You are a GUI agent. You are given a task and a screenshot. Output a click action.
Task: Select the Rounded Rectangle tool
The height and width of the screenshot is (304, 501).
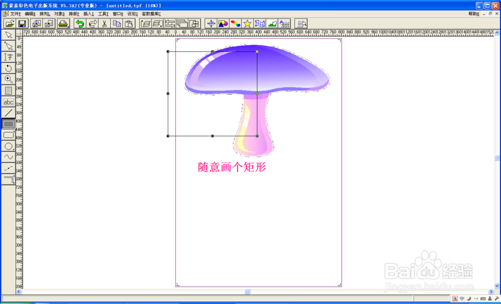click(8, 135)
